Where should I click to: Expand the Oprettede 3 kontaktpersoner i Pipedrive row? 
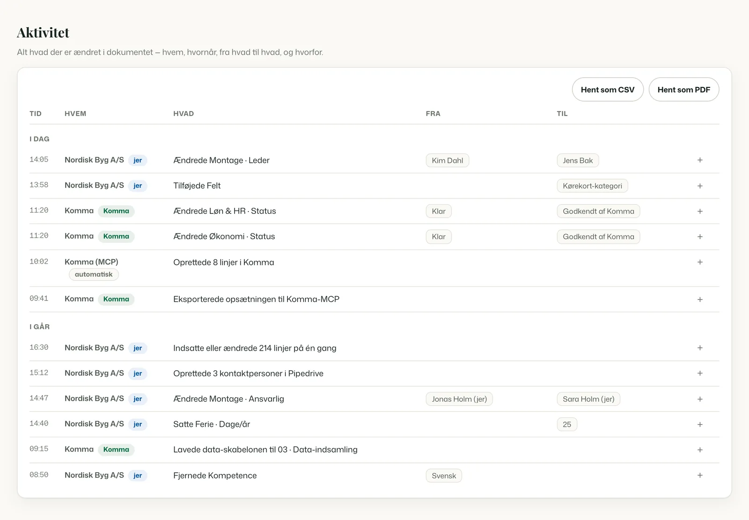click(700, 373)
